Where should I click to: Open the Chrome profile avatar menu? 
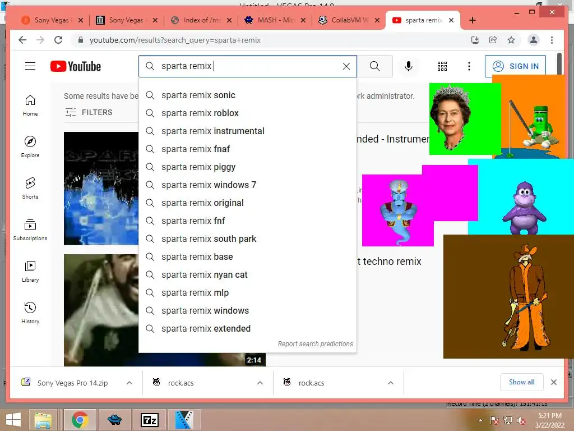click(534, 40)
